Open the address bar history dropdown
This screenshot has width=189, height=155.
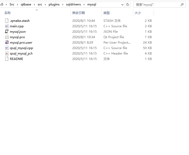[122, 5]
